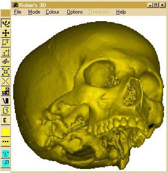The image size is (168, 173).
Task: Select the 3D cube rotation icon
Action: click(6, 62)
